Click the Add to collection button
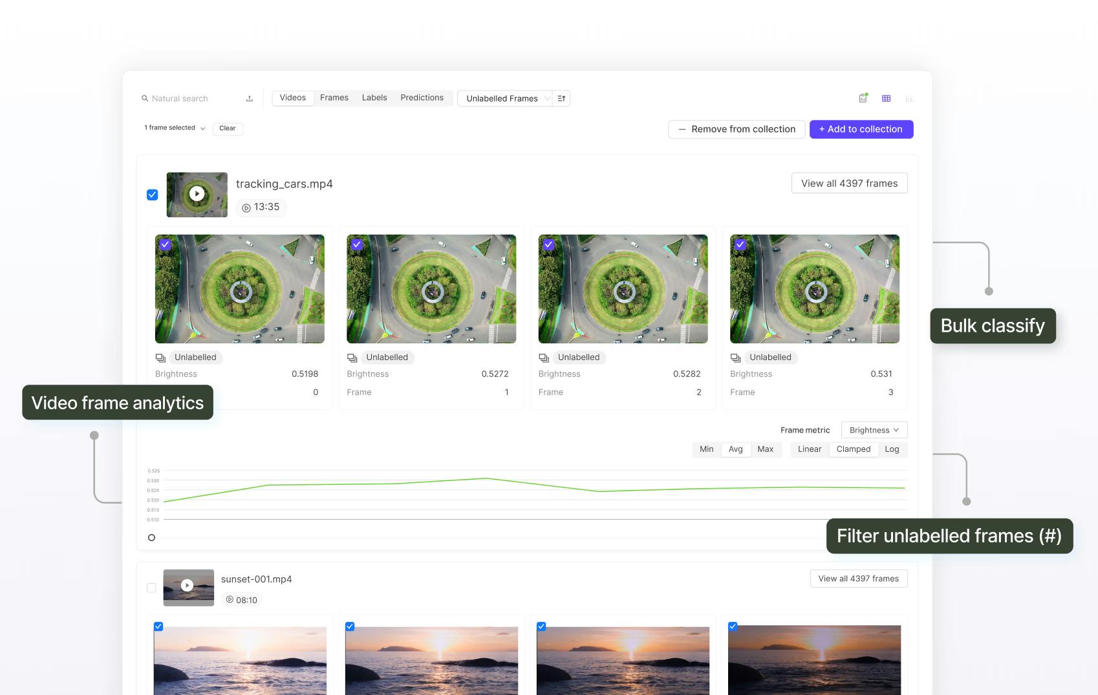 (x=861, y=129)
